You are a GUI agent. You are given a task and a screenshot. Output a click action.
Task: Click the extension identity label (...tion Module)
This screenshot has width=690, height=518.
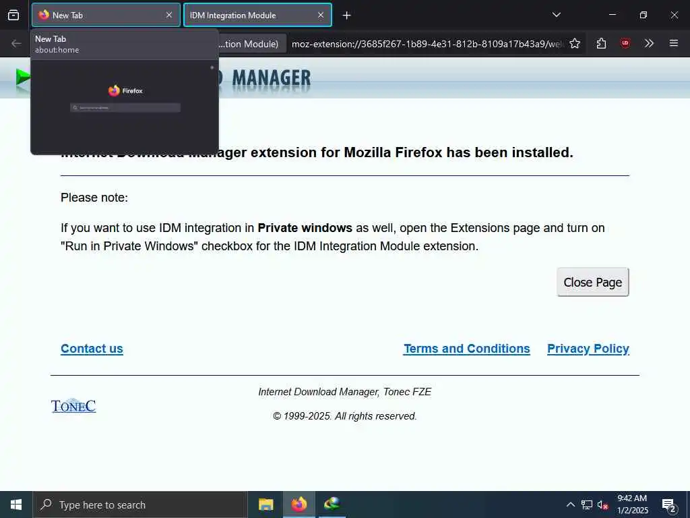(x=249, y=44)
